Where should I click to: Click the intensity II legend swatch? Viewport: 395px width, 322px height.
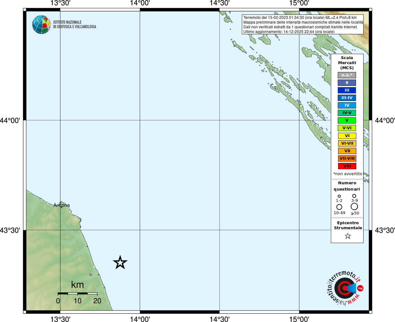[x=347, y=83]
